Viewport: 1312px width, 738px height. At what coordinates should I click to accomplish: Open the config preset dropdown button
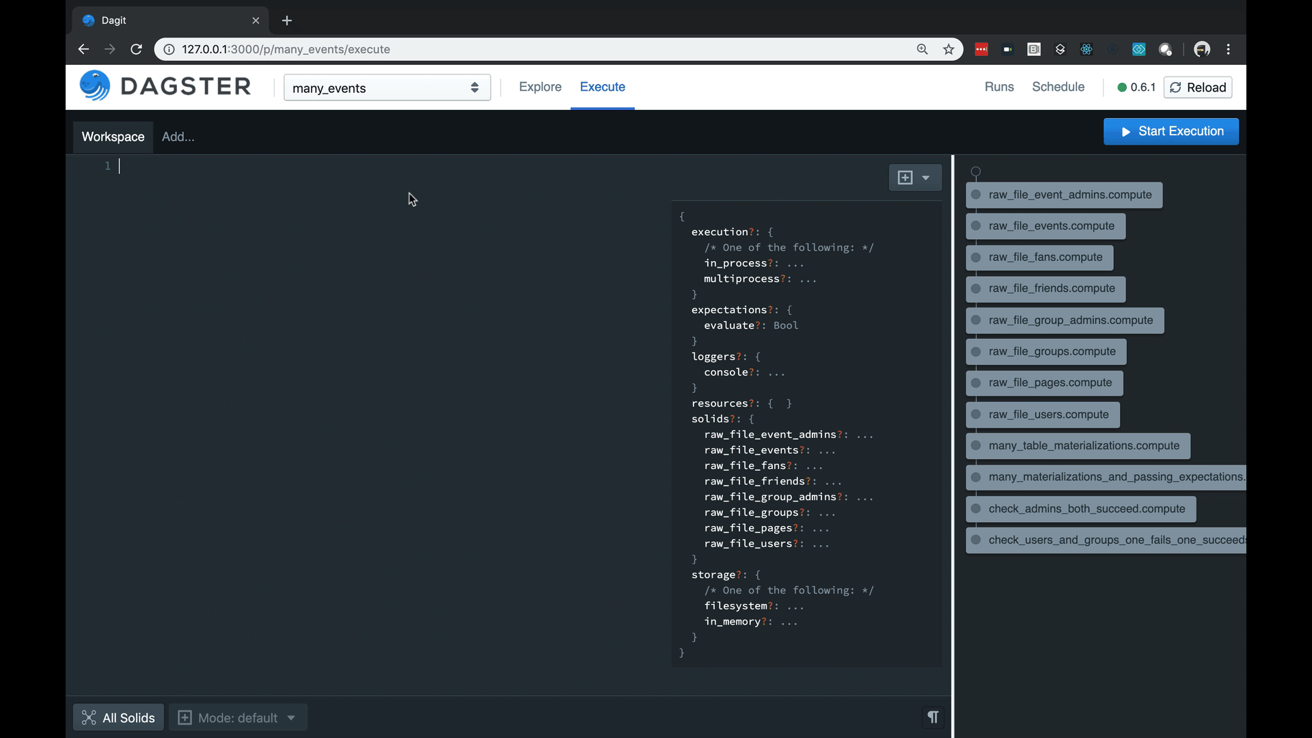(915, 178)
